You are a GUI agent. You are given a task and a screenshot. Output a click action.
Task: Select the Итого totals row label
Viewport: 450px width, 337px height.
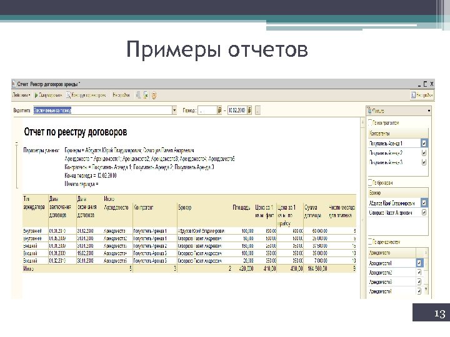28,269
